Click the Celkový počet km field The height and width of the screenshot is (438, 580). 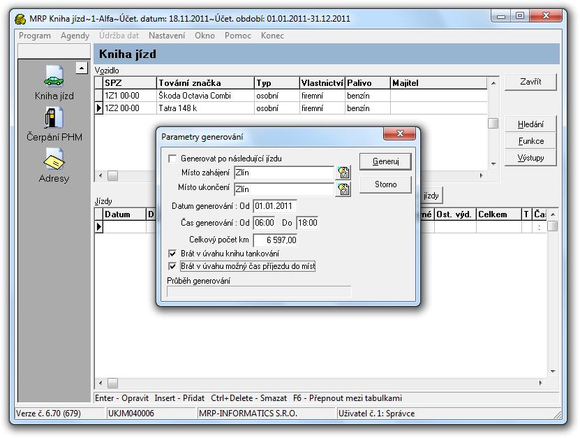coord(275,240)
